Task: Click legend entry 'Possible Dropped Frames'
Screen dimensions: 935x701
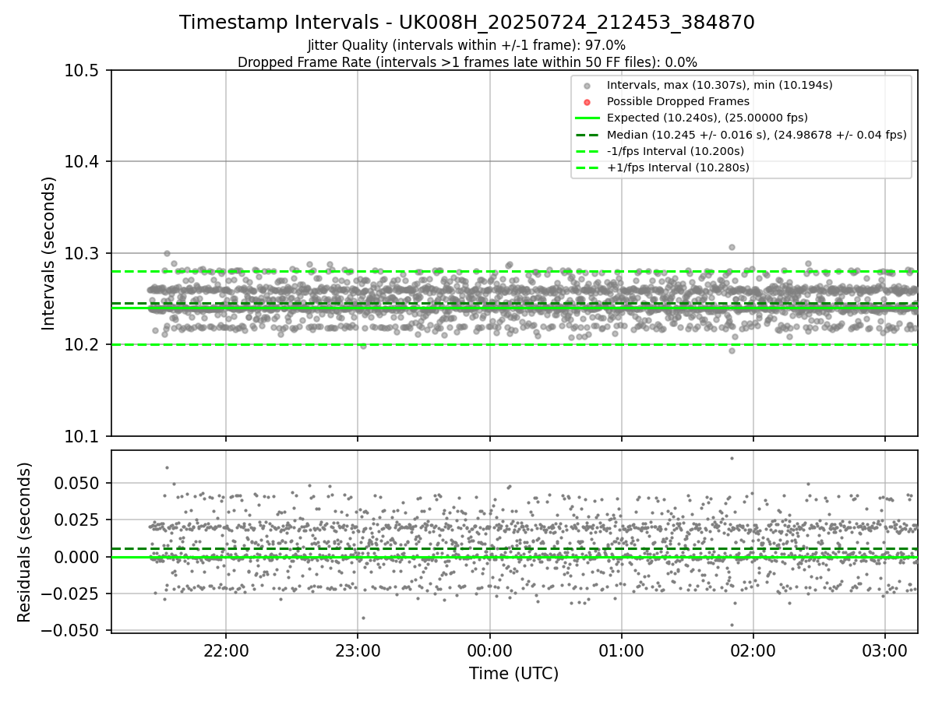Action: (678, 101)
